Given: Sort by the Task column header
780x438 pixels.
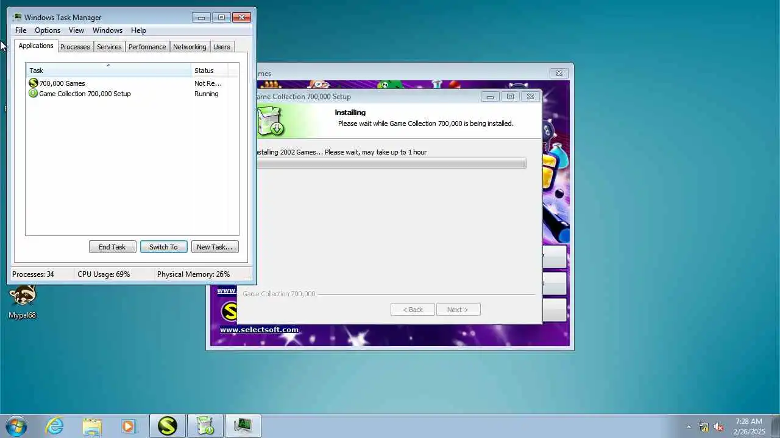Looking at the screenshot, I should 108,70.
